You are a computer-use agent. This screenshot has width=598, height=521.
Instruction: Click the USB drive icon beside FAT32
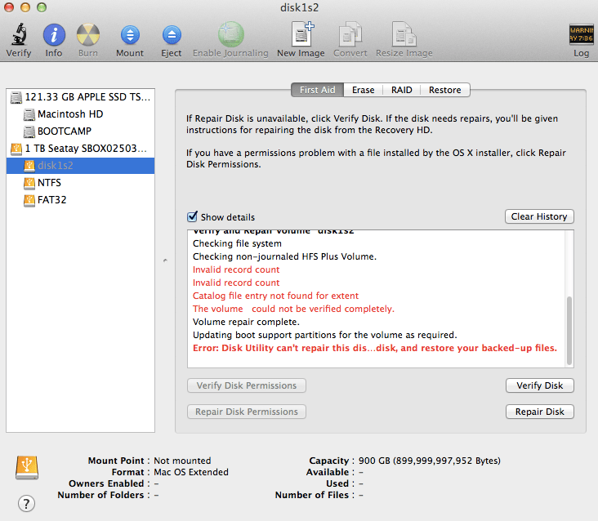(x=29, y=200)
